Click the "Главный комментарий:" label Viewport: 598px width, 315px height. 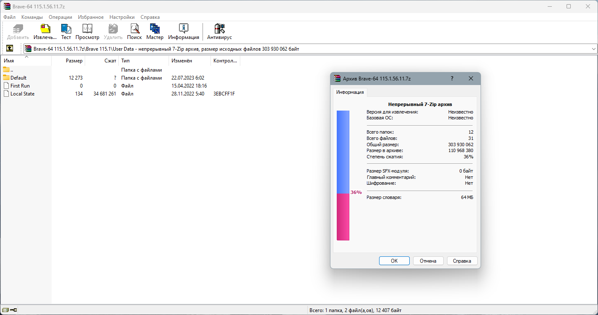[391, 177]
